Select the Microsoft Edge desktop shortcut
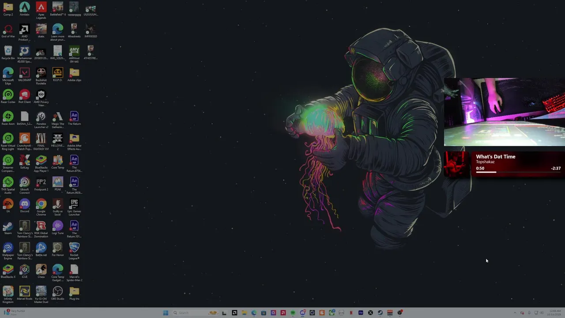Viewport: 565px width, 318px height. coord(8,76)
